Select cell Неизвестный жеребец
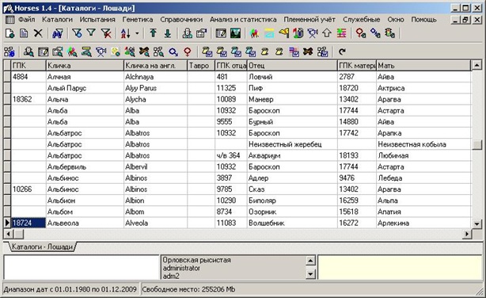The width and height of the screenshot is (486, 298). pos(292,144)
